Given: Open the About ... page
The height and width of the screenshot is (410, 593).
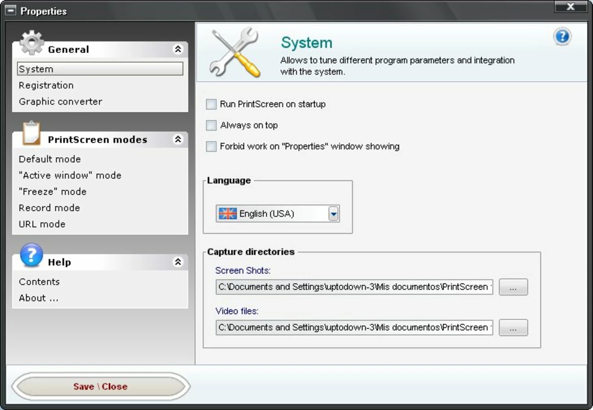Looking at the screenshot, I should tap(38, 298).
